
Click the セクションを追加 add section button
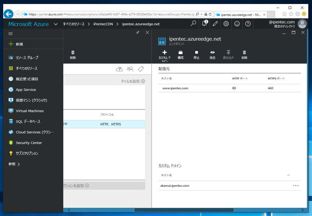coord(76,186)
